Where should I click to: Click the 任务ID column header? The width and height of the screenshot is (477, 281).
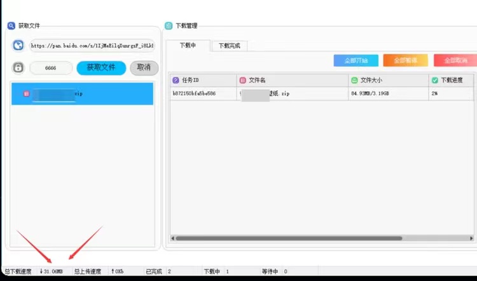point(203,80)
